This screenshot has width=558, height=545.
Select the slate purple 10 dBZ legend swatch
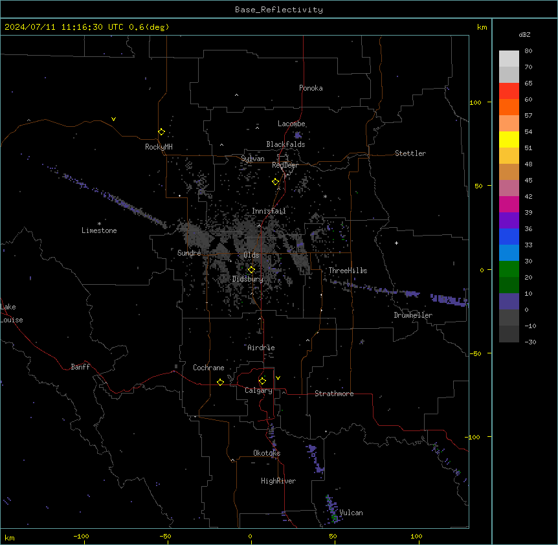point(509,302)
